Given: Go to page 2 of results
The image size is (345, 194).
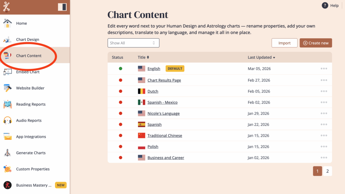Looking at the screenshot, I should coord(327,171).
